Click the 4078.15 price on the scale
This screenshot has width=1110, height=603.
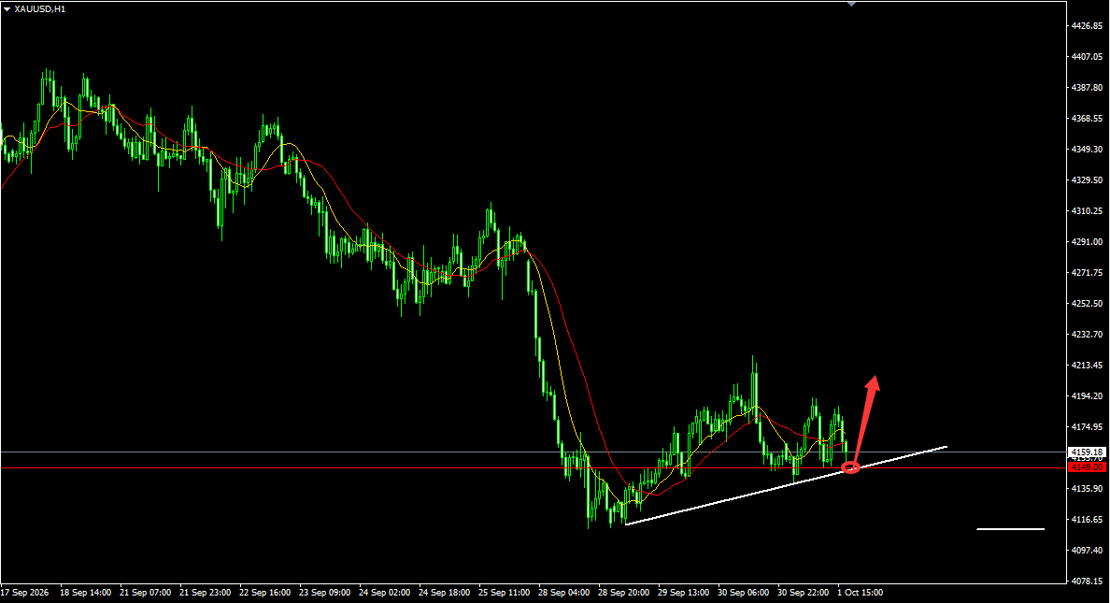click(1087, 581)
